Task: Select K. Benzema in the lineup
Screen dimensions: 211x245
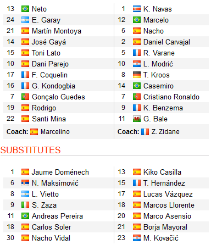Action: (x=163, y=108)
